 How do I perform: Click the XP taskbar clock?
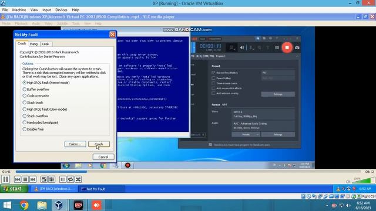(x=365, y=189)
